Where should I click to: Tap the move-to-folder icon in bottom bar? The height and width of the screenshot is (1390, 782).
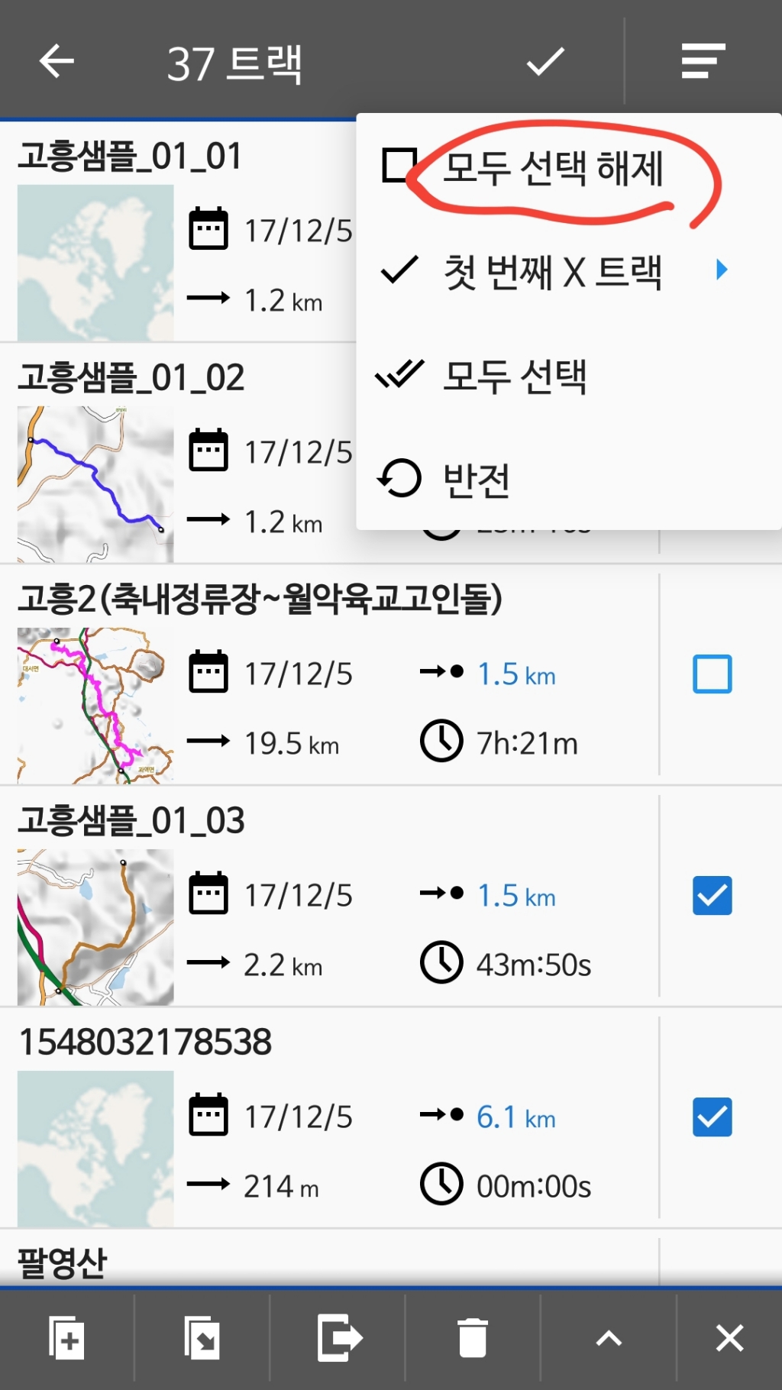pos(202,1338)
